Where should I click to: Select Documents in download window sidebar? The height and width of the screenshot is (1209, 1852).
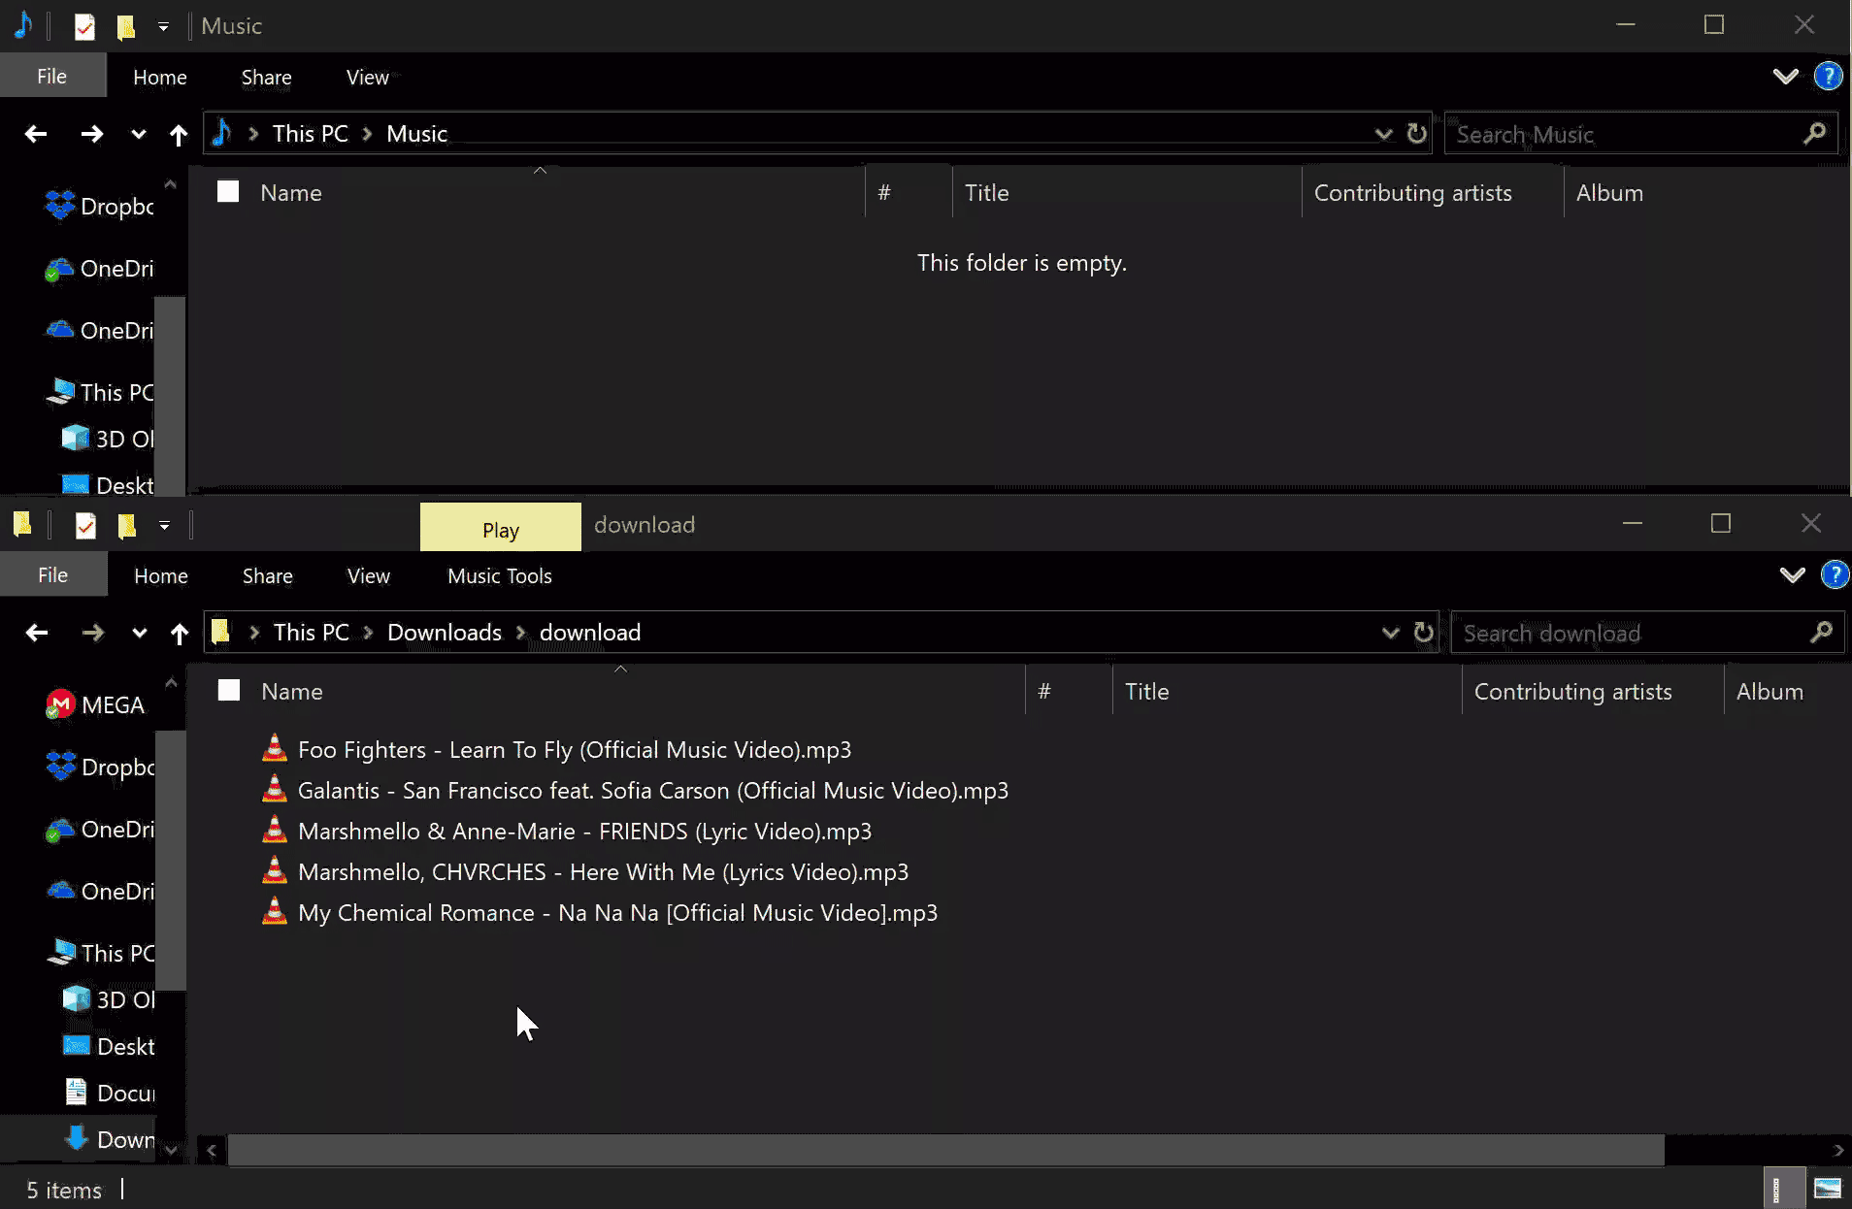(x=109, y=1093)
